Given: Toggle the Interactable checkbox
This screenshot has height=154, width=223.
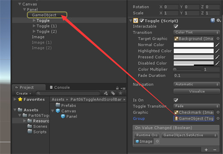Looking at the screenshot, I should (x=176, y=27).
